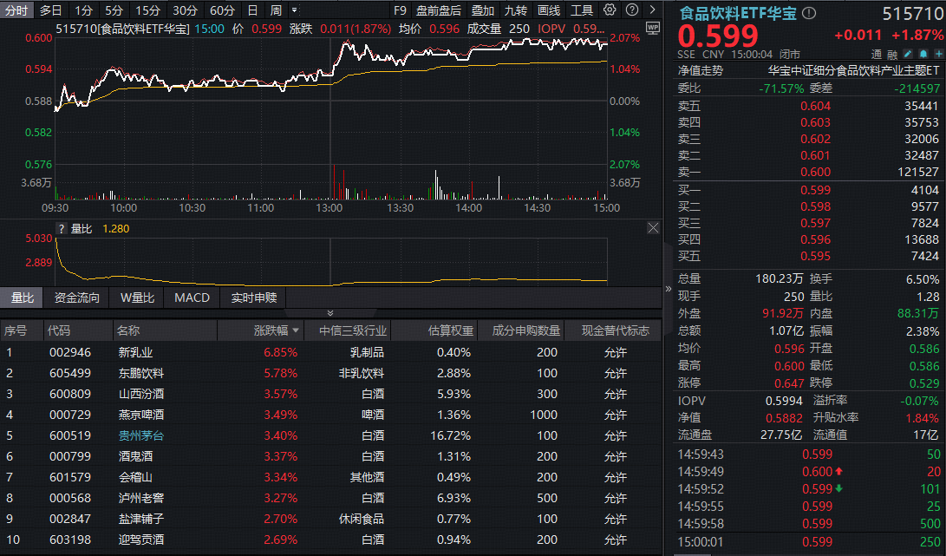Close the 量比 indicator sub-panel

click(653, 228)
